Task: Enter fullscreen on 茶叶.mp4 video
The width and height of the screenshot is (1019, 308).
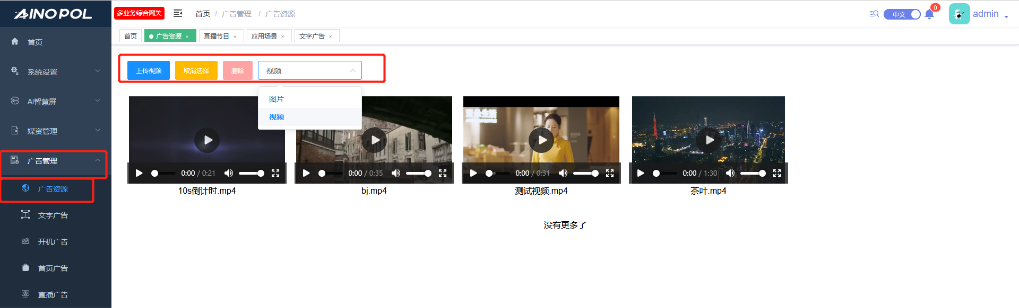Action: tap(777, 173)
